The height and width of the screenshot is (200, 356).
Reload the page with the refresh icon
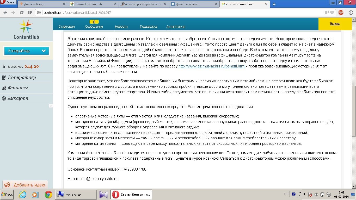[22, 12]
